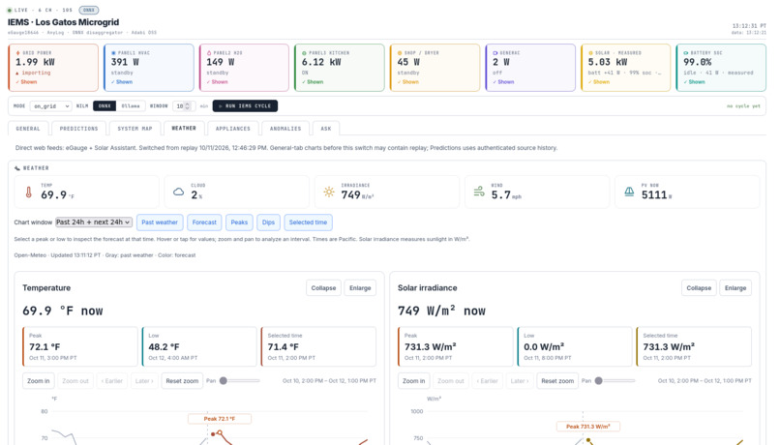
Task: Toggle the Peaks marker button
Action: 239,222
